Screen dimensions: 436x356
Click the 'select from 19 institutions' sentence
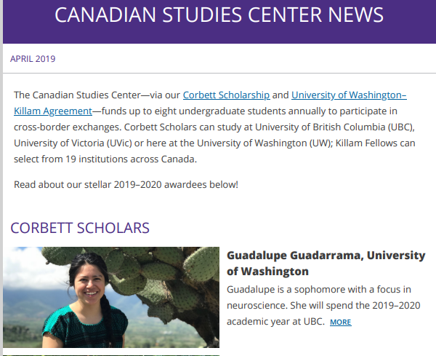point(105,159)
